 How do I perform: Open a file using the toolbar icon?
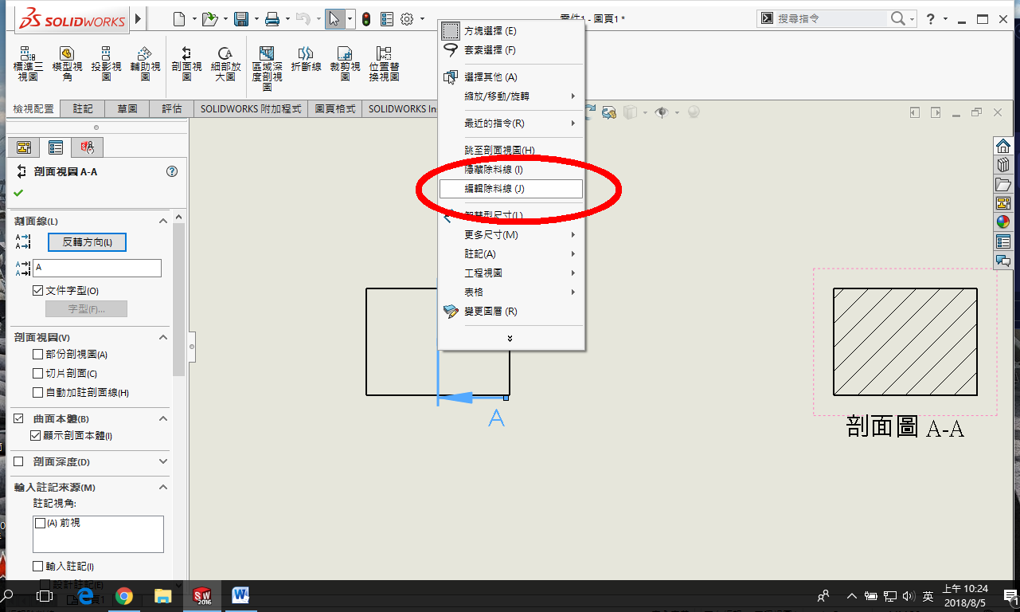(x=209, y=18)
